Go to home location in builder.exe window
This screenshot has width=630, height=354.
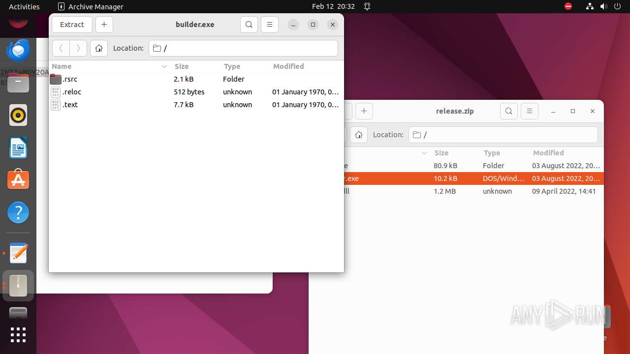[x=99, y=48]
